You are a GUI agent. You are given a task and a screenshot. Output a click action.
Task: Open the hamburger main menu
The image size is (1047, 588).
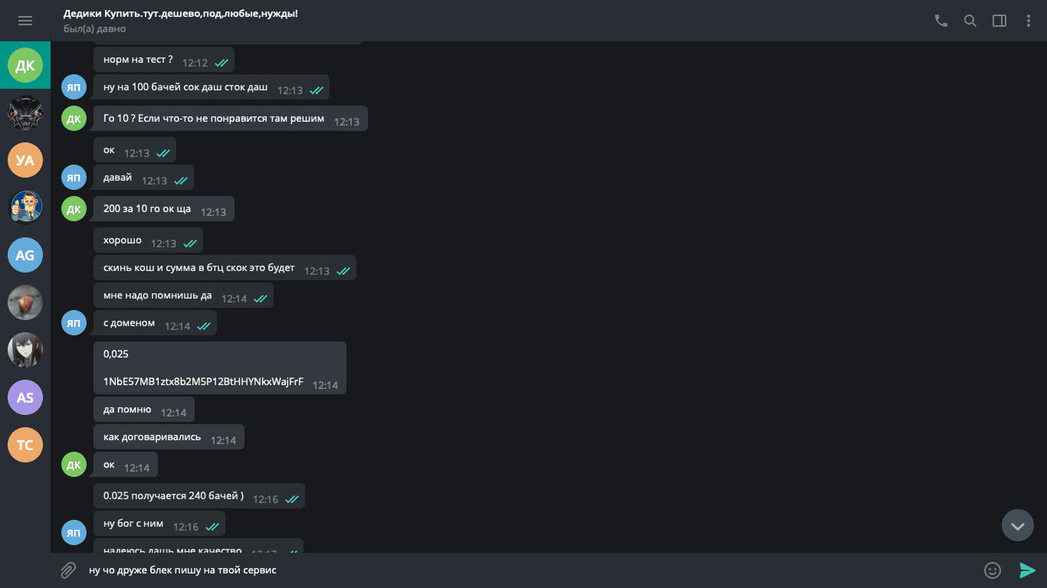(x=25, y=21)
